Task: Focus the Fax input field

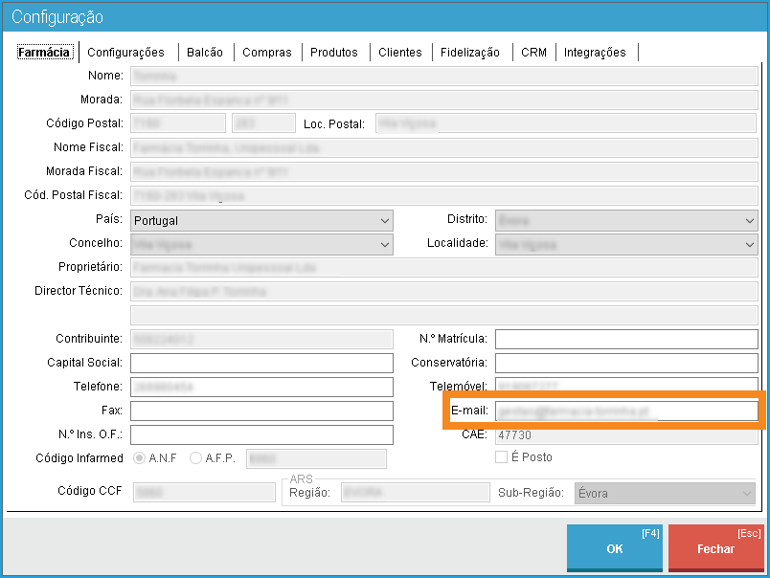Action: point(261,411)
